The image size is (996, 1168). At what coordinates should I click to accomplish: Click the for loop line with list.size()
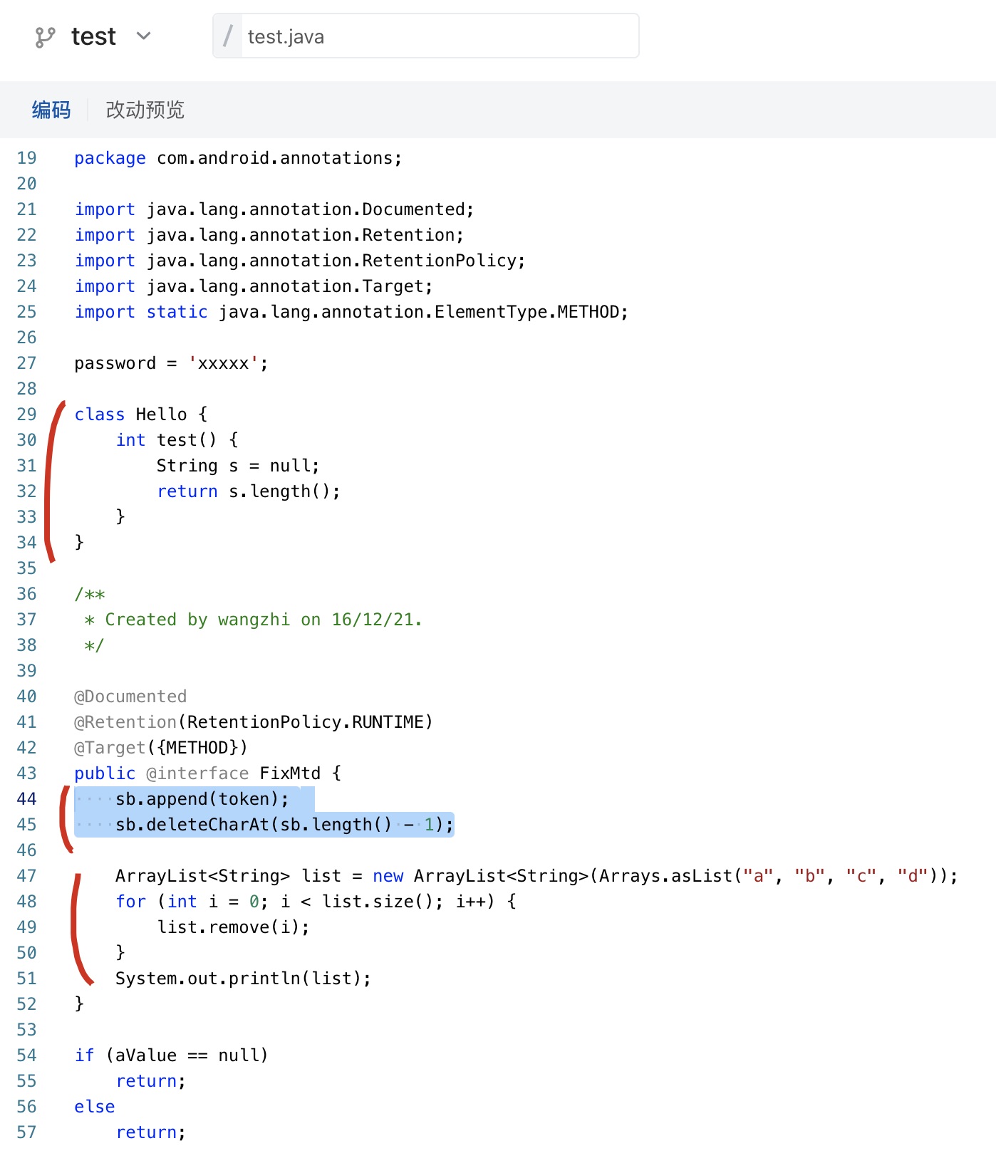[316, 902]
